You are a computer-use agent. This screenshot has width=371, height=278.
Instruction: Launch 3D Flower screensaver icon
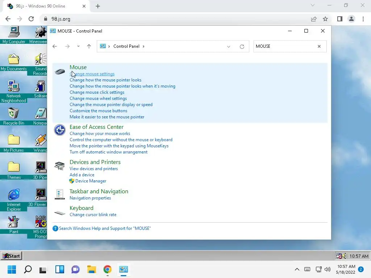(x=38, y=198)
